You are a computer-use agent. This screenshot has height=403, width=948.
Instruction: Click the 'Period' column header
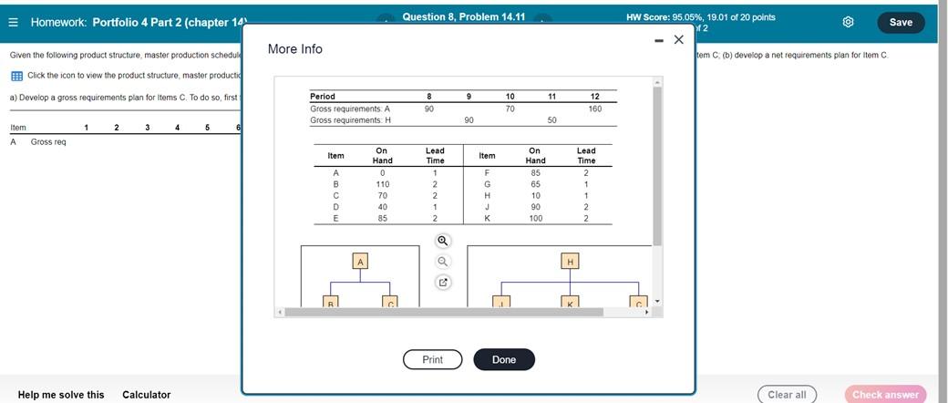(323, 97)
